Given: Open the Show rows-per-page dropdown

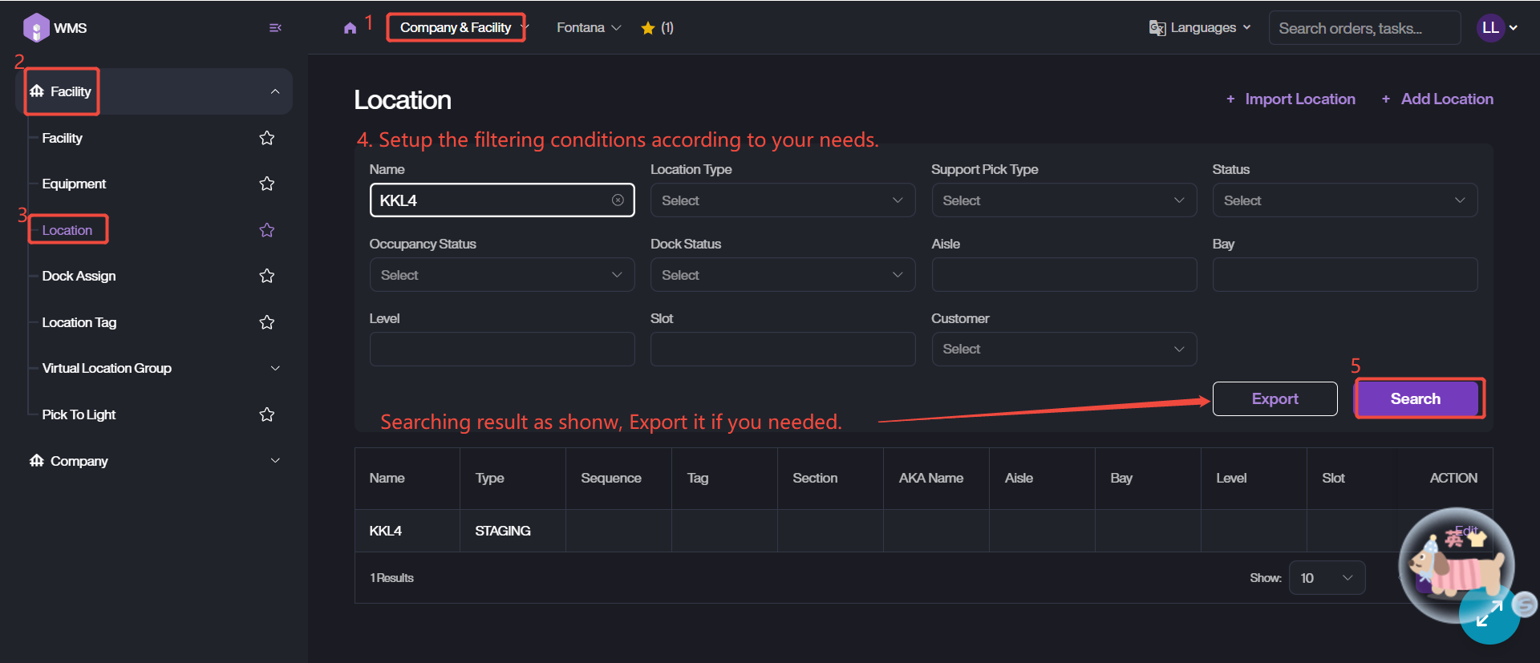Looking at the screenshot, I should pos(1327,578).
